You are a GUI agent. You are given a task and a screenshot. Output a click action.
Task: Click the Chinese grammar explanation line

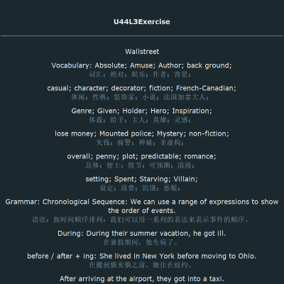click(141, 219)
